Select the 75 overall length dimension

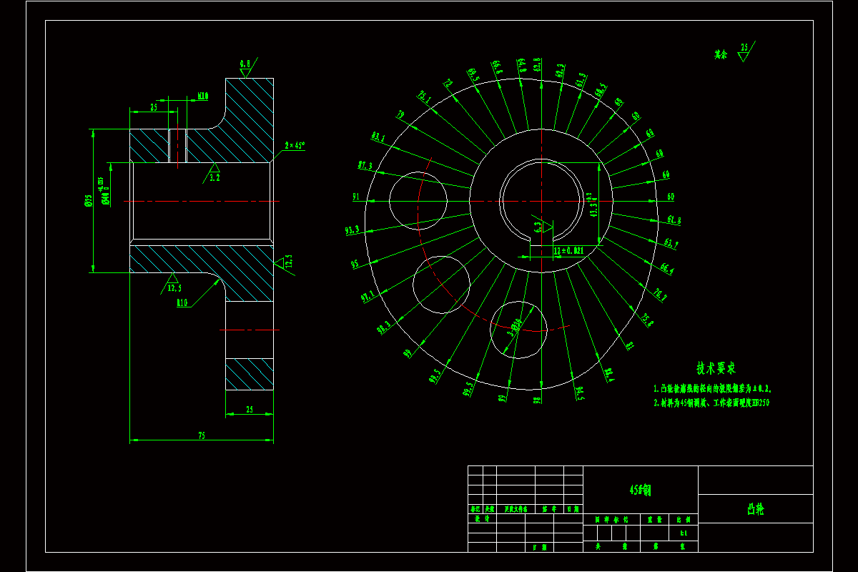[x=202, y=435]
